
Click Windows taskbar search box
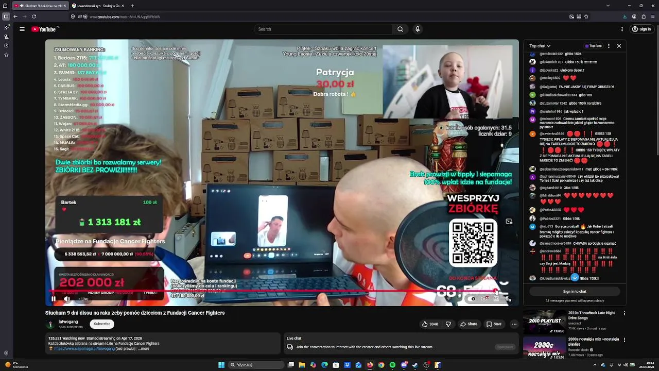[256, 365]
